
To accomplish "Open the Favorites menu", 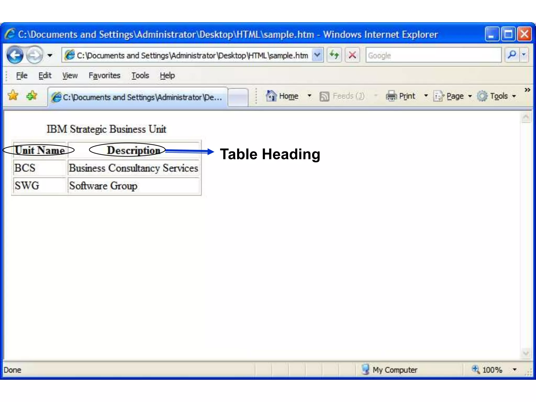I will point(104,76).
